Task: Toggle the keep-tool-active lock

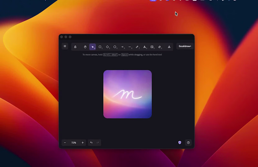Action: pos(75,47)
